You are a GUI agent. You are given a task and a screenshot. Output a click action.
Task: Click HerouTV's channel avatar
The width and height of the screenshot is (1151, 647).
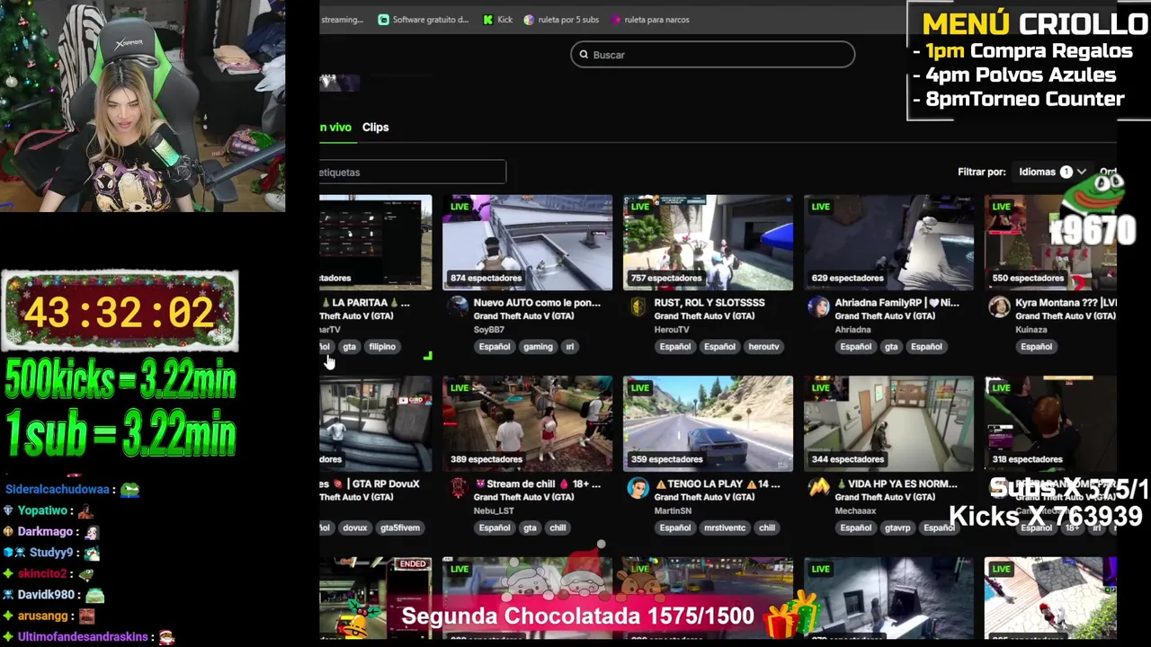[638, 307]
